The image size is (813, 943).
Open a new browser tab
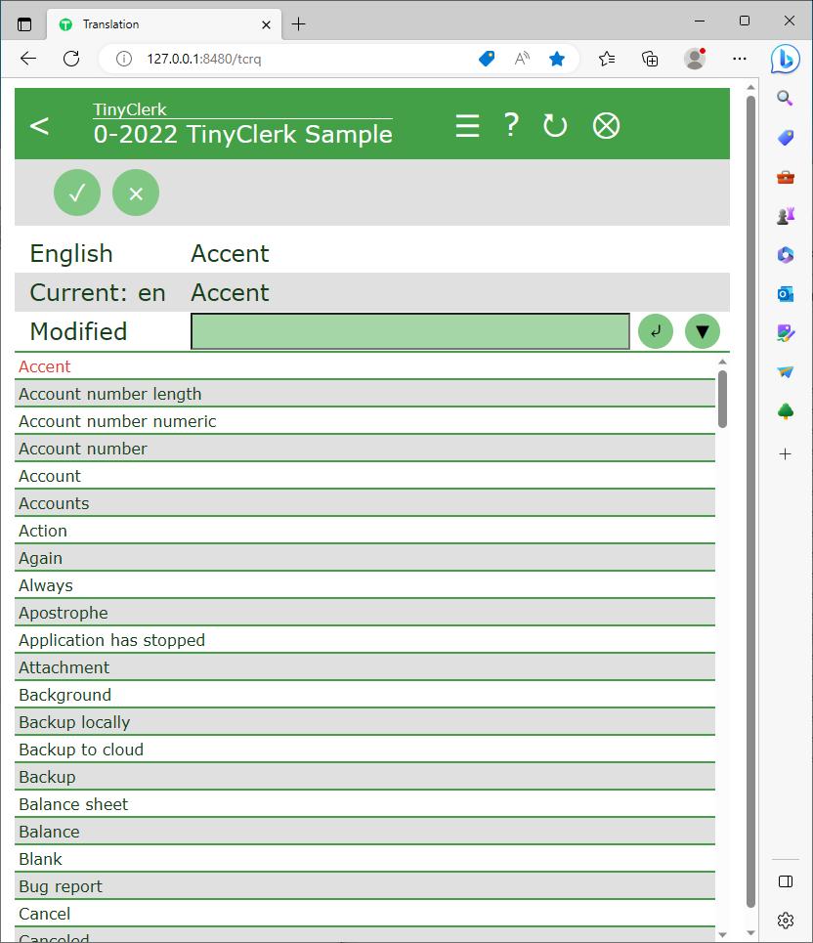(x=299, y=23)
